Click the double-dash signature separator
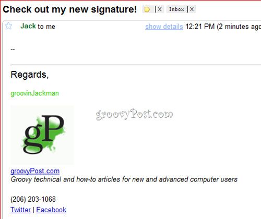Viewport: 261px width, 219px height. 13,50
